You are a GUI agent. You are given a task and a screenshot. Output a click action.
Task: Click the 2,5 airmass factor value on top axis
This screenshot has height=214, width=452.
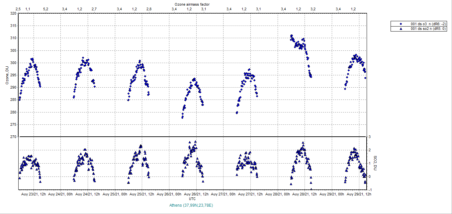coord(18,9)
